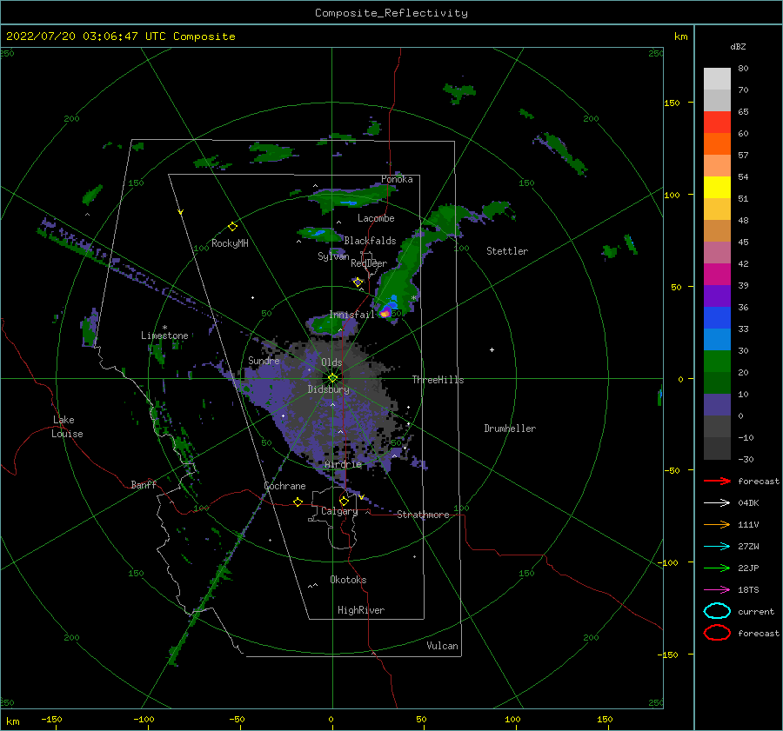
Task: Select the Blackfalds label
Action: pos(370,241)
